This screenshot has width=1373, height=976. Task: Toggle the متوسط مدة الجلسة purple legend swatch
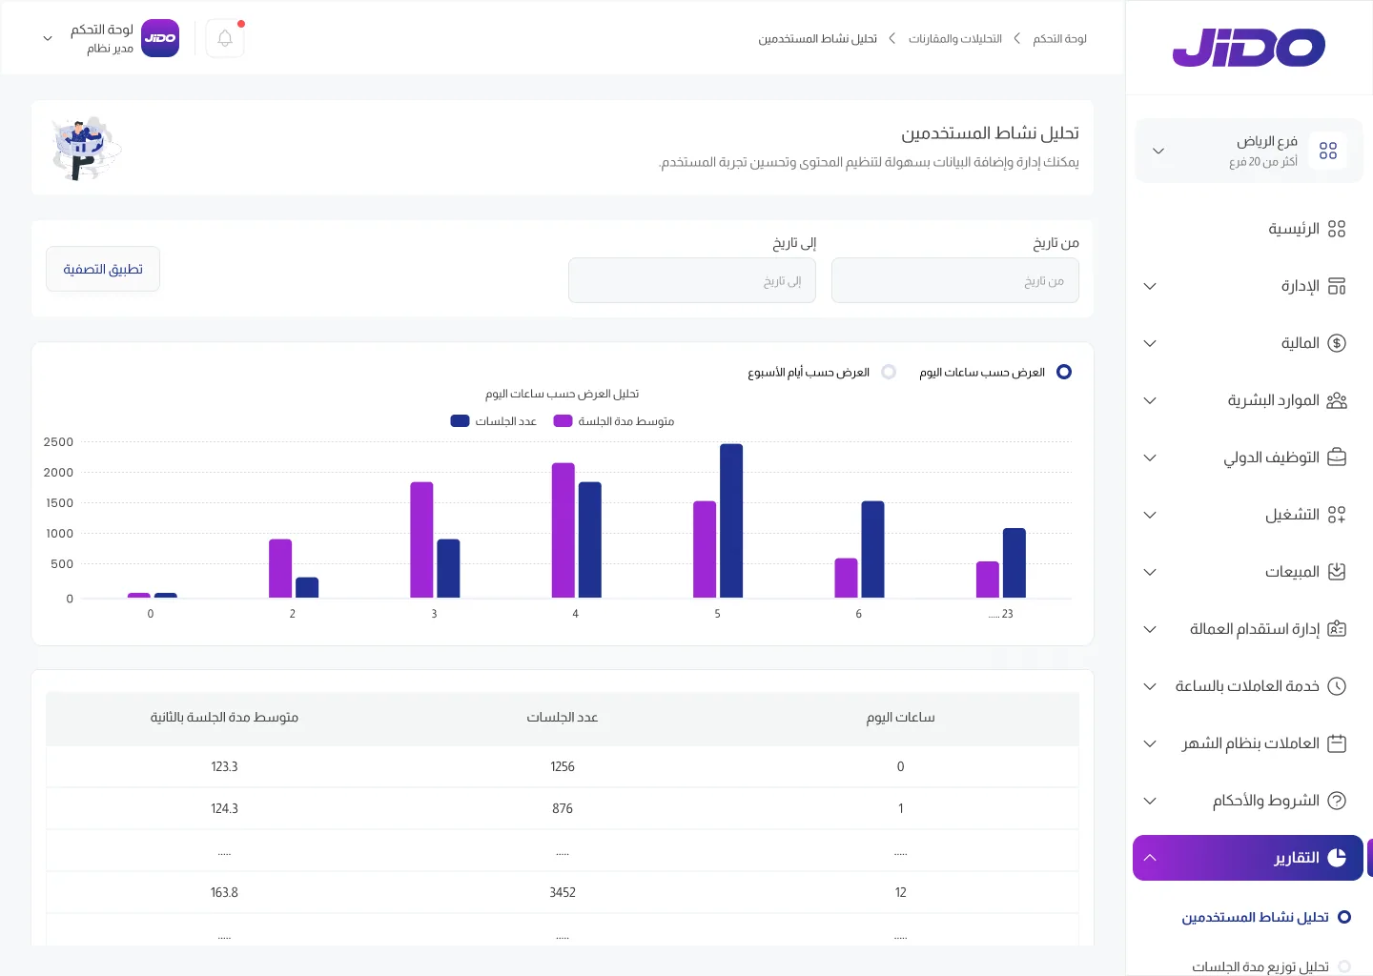(563, 421)
